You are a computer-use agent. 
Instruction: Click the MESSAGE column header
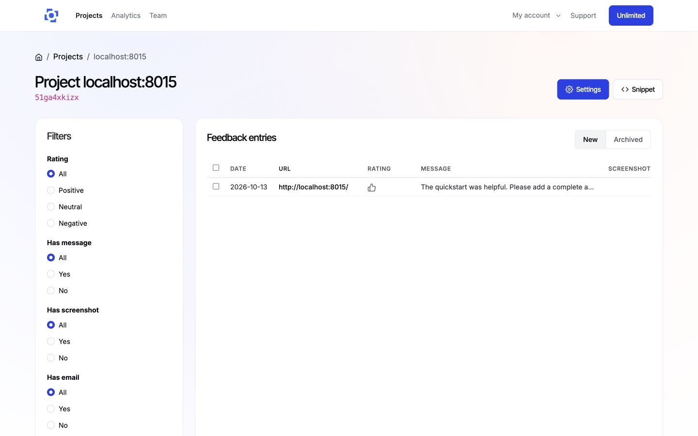[436, 169]
